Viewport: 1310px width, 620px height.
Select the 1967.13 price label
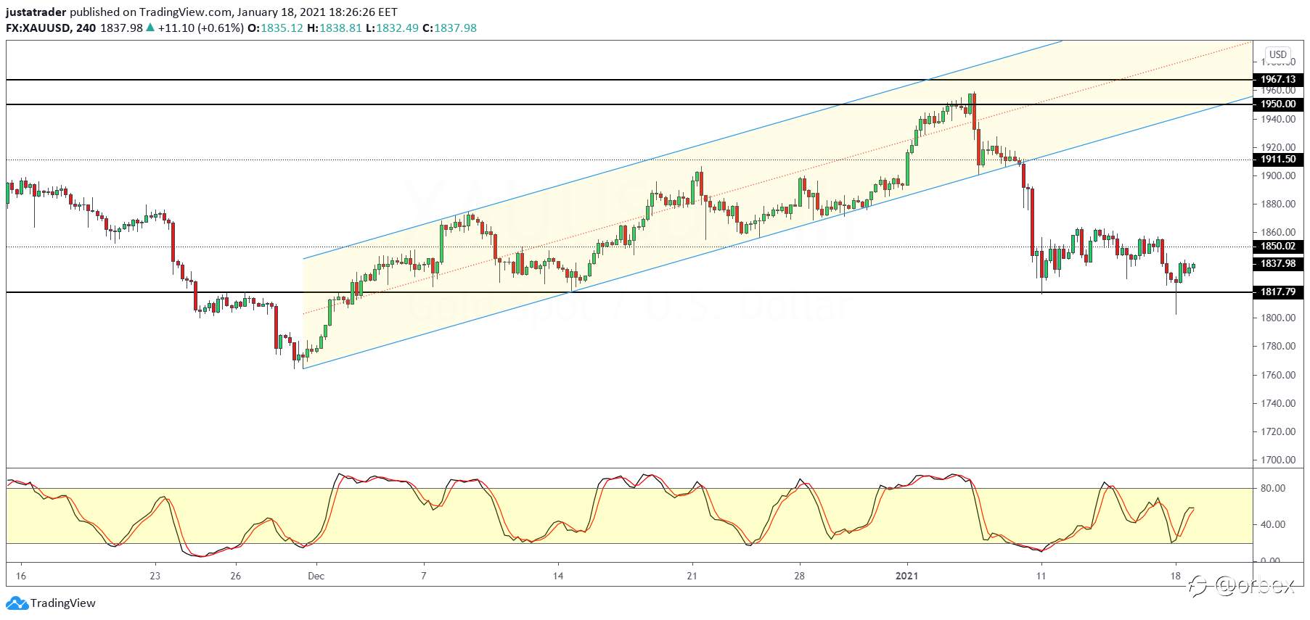tap(1278, 80)
